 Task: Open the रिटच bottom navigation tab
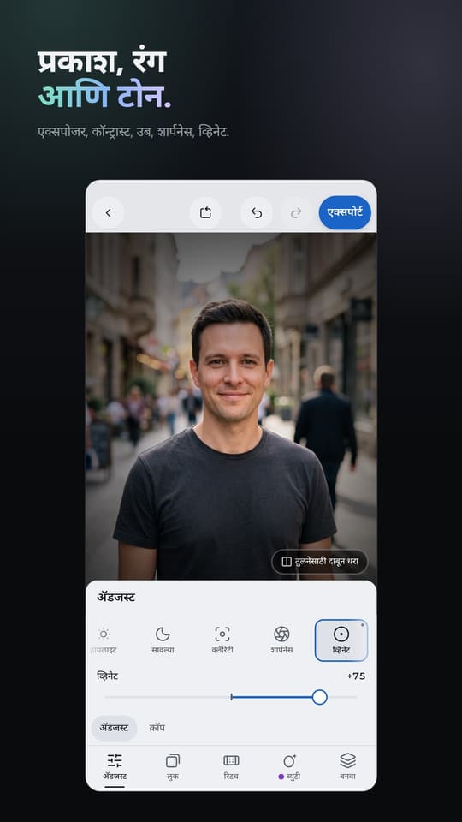231,766
